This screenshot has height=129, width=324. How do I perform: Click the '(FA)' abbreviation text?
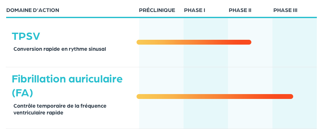tap(22, 93)
